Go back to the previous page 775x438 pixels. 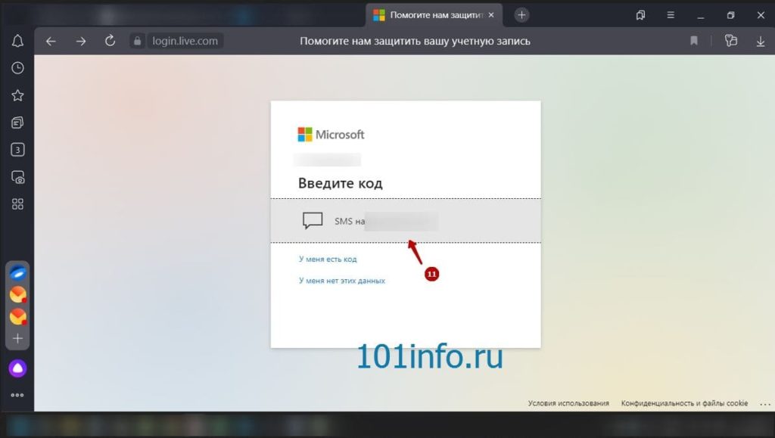[51, 41]
